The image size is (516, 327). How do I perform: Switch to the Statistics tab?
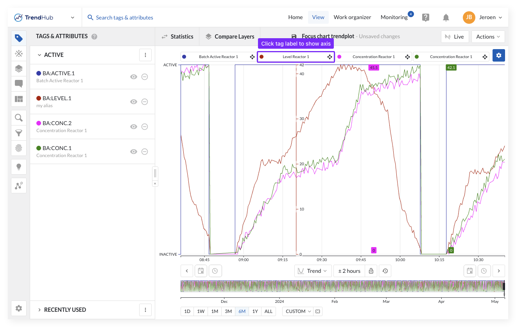[177, 37]
